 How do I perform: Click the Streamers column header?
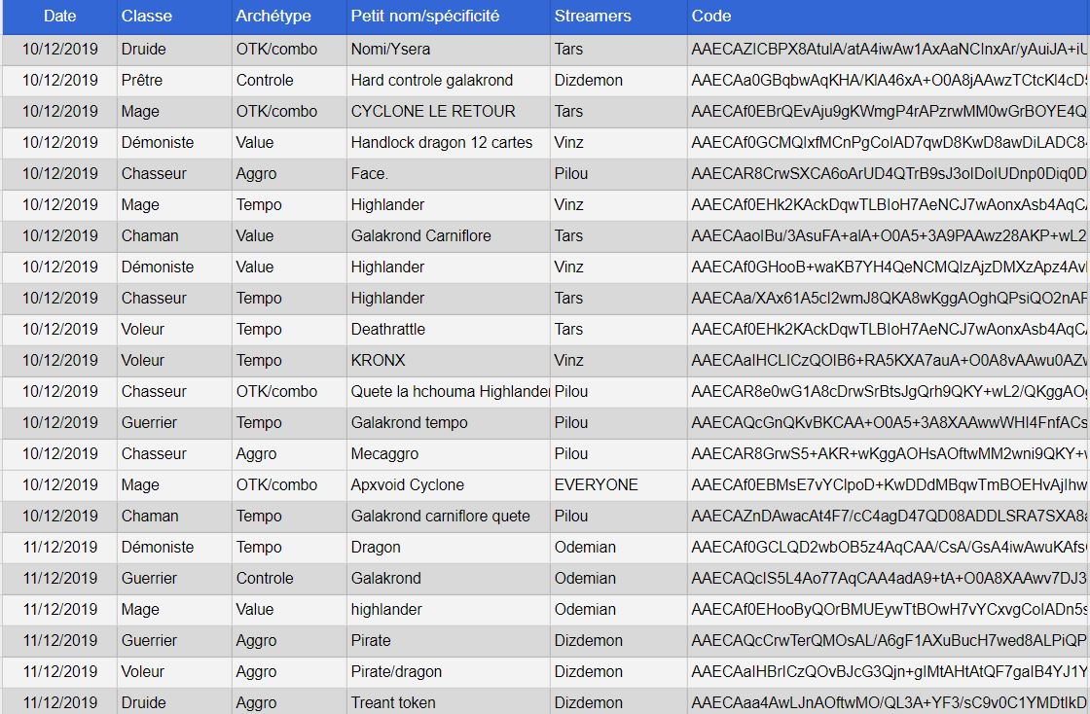[593, 17]
